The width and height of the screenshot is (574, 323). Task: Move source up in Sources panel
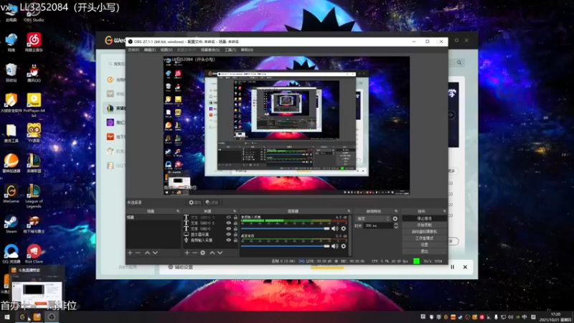(212, 253)
